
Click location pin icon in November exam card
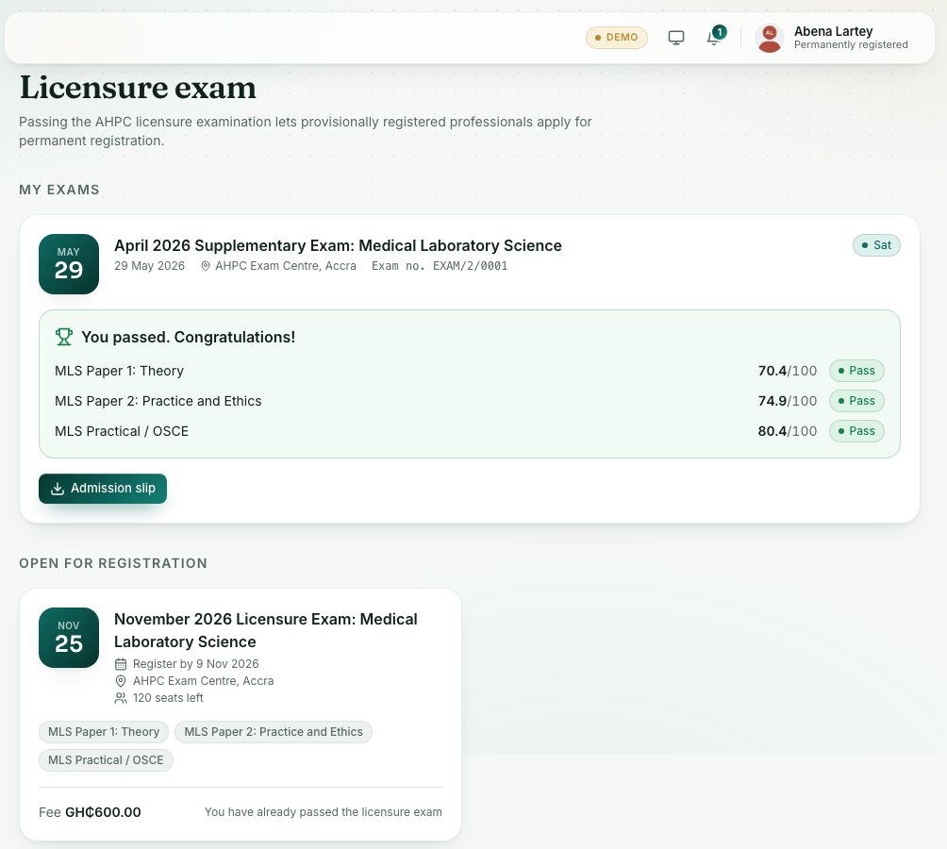[x=121, y=681]
